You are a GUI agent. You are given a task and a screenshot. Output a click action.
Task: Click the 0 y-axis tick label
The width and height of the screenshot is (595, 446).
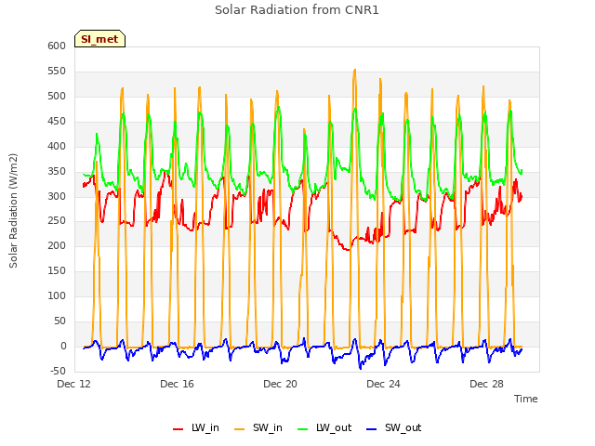coord(63,346)
